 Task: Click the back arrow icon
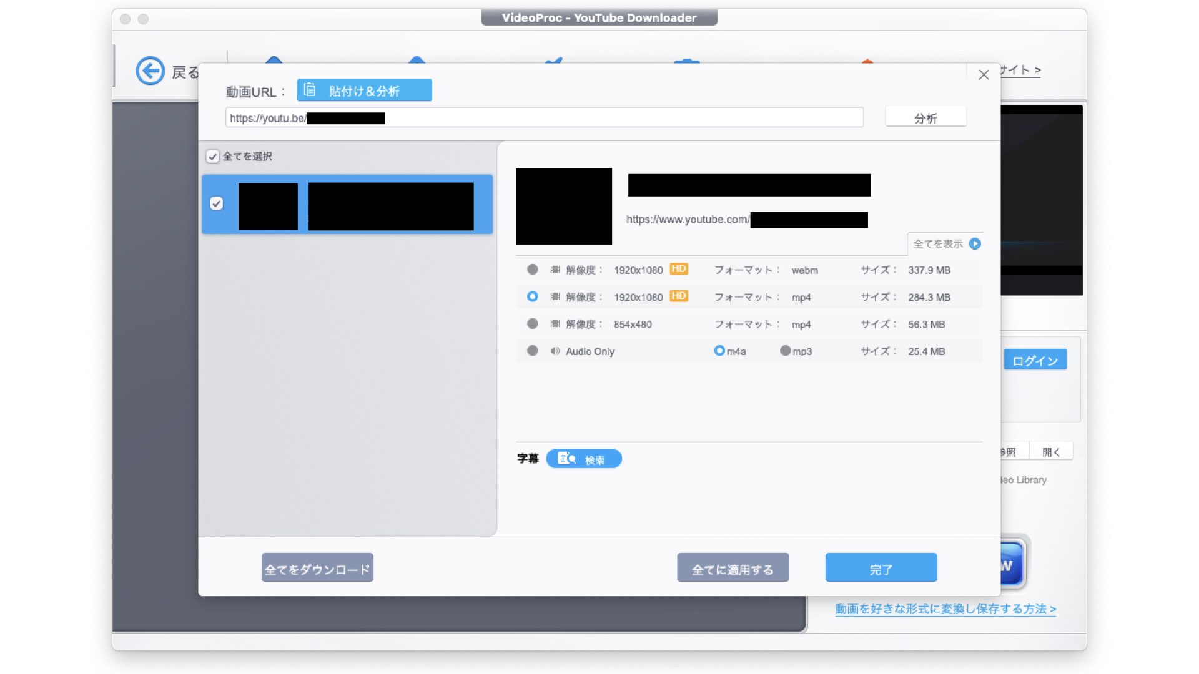point(150,71)
